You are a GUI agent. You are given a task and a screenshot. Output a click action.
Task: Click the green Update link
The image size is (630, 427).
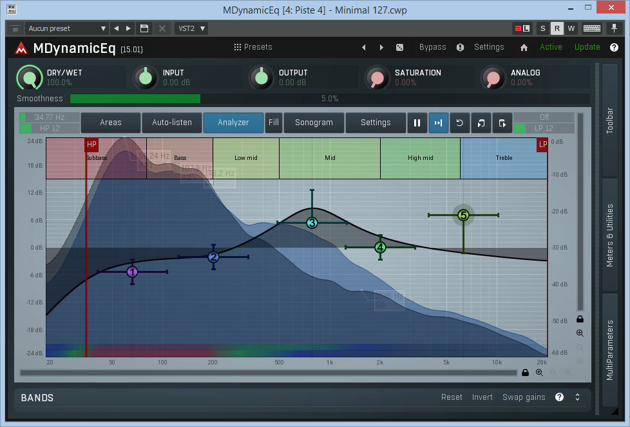[x=587, y=47]
